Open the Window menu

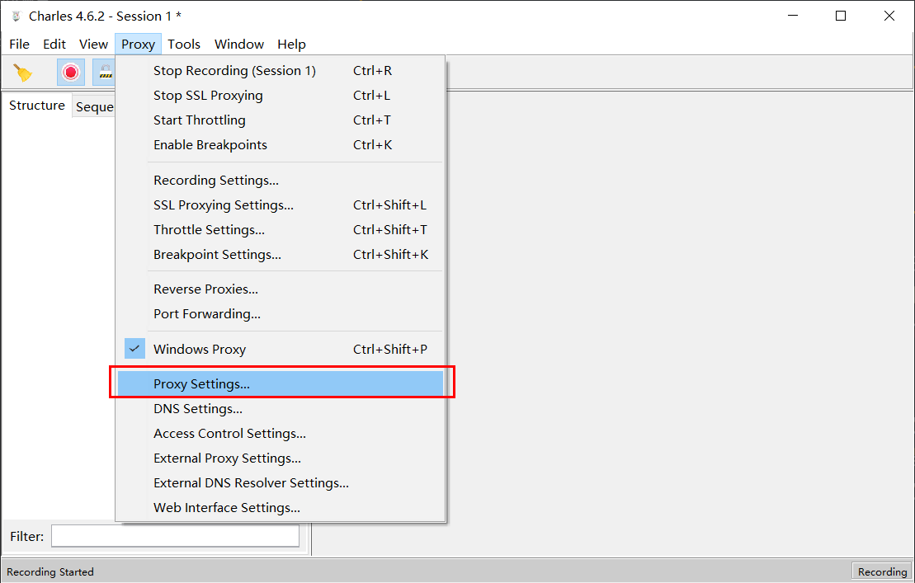pyautogui.click(x=239, y=45)
